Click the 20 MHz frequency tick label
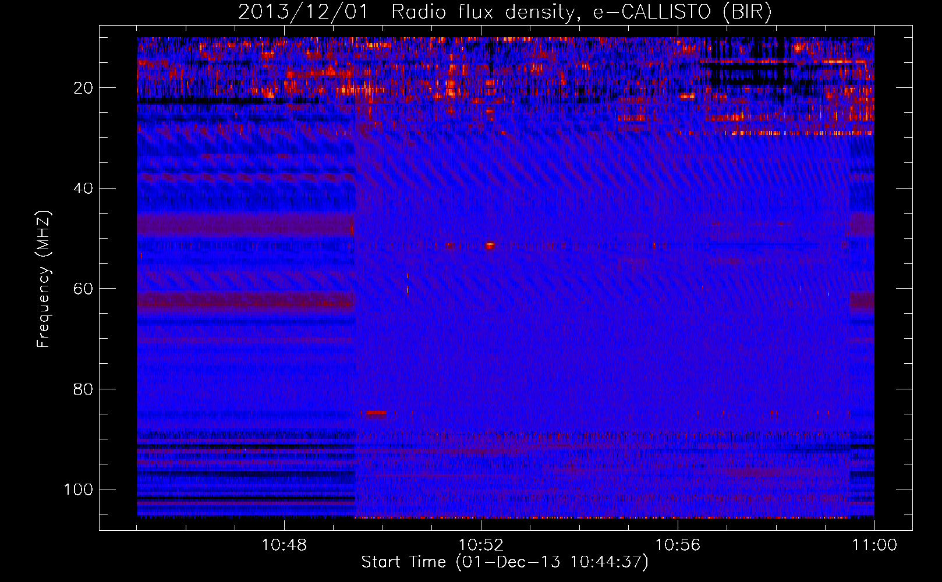This screenshot has height=582, width=942. (84, 88)
